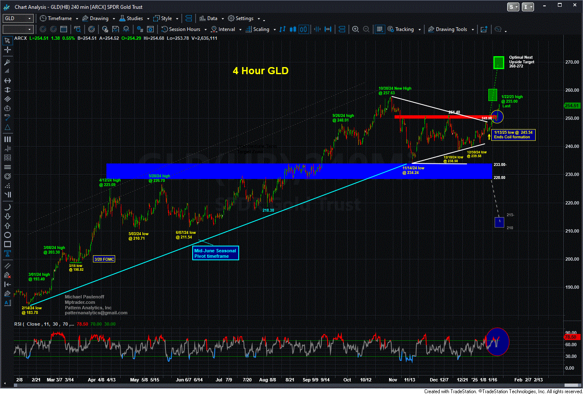Open the Settings dropdown menu
Screen dimensions: 583x394
coord(243,18)
